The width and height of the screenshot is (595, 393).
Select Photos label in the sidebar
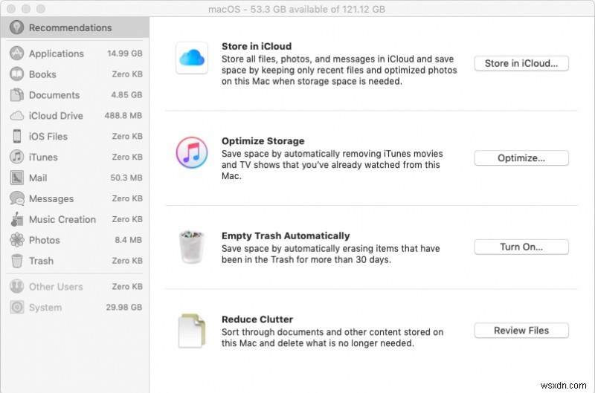(x=45, y=240)
